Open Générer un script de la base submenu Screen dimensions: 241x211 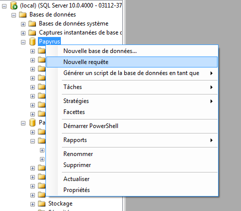132,73
